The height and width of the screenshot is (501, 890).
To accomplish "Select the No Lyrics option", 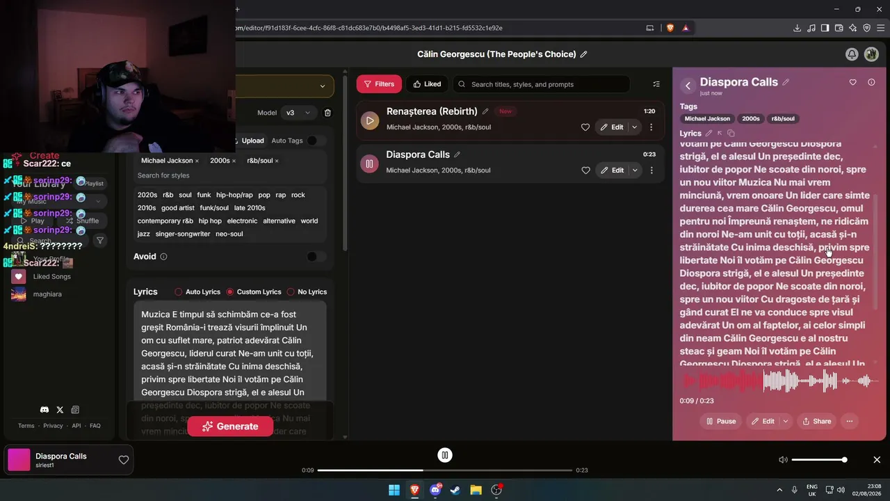I will 307,292.
